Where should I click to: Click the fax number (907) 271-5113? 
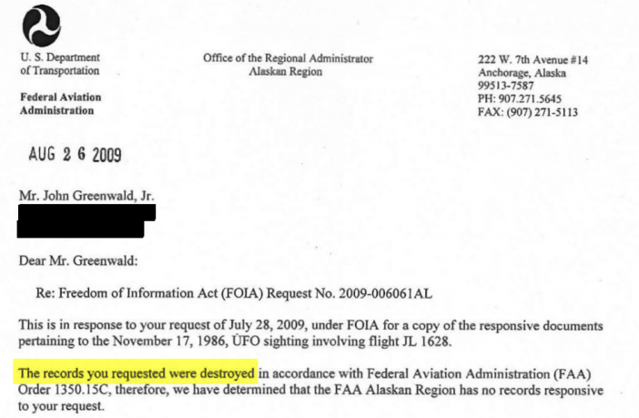(542, 112)
